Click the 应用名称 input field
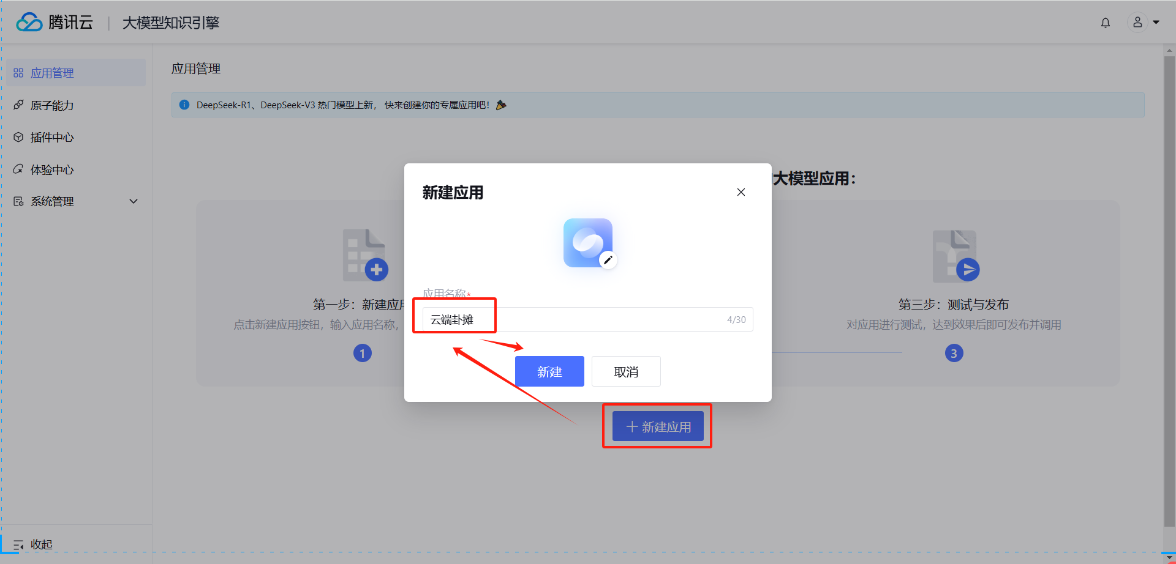This screenshot has height=564, width=1176. (588, 319)
